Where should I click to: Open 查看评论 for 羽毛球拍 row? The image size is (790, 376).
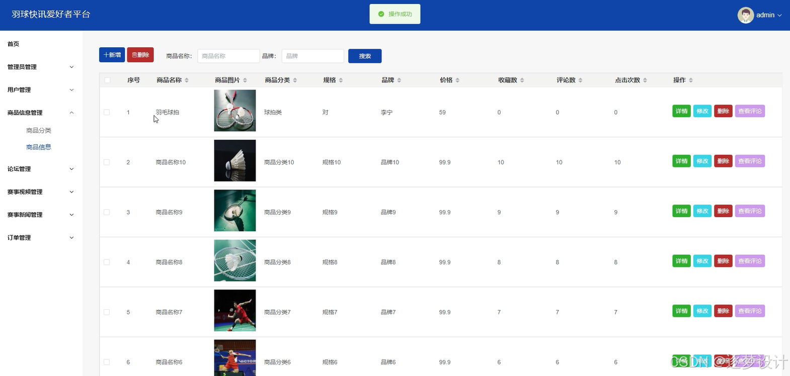750,111
